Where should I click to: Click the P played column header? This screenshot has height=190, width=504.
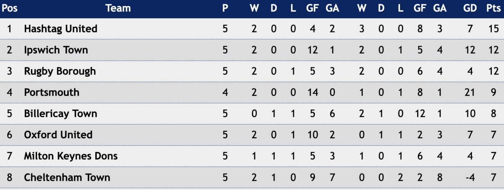pos(225,8)
